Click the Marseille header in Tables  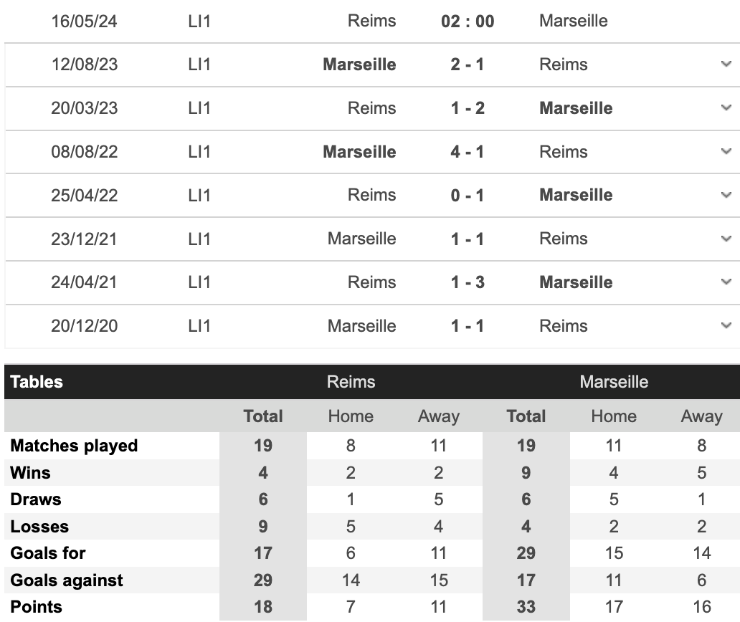click(614, 382)
